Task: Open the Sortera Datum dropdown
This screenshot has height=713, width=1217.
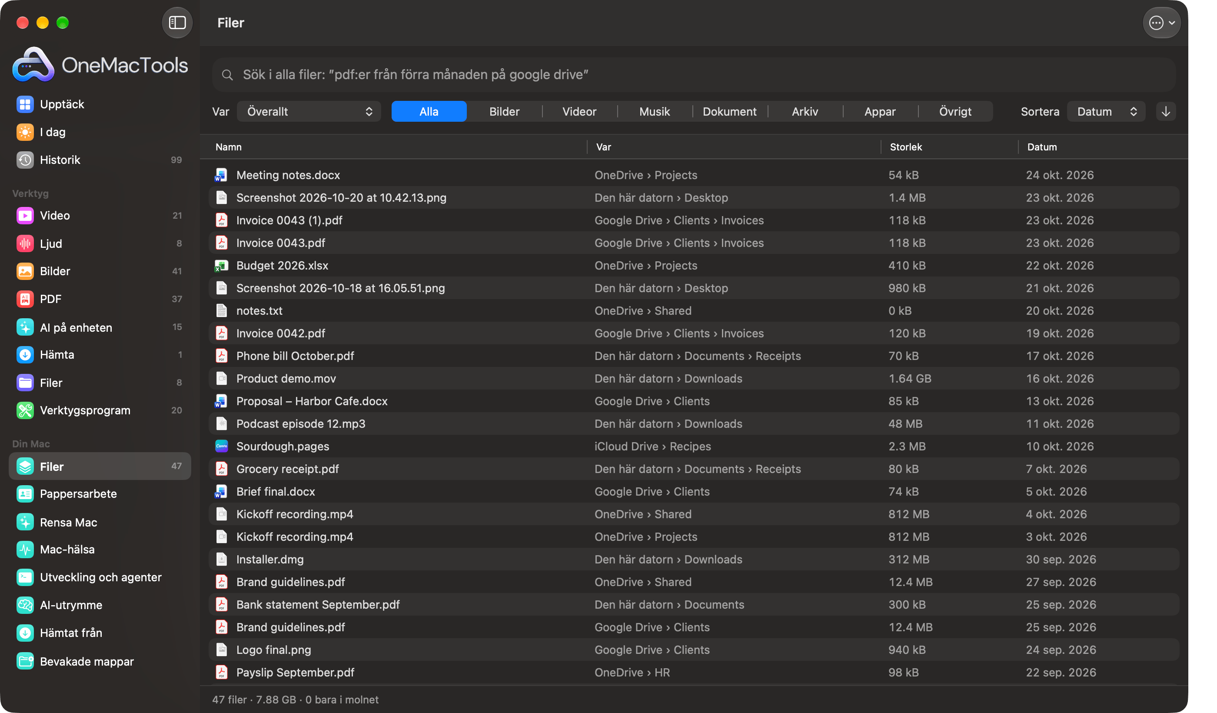Action: pos(1106,112)
